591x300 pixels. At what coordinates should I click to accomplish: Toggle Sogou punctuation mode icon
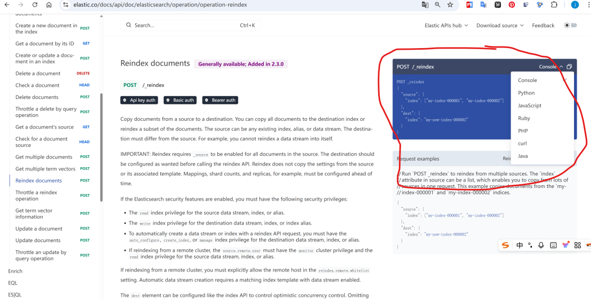coord(530,245)
